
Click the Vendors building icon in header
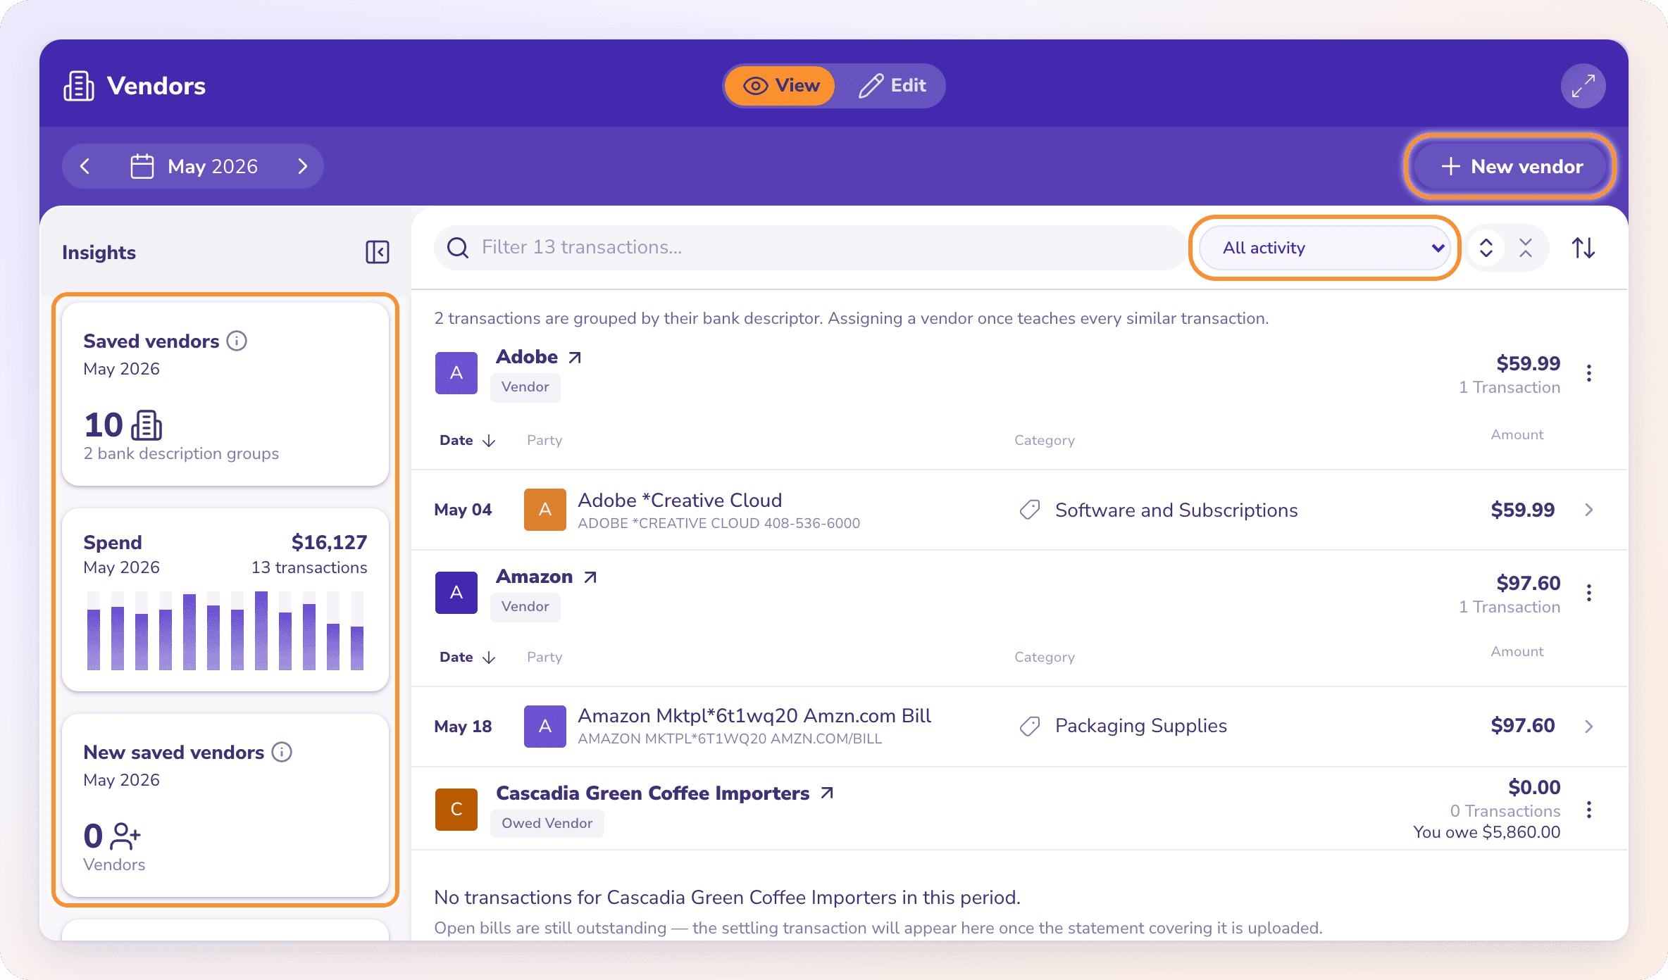79,86
